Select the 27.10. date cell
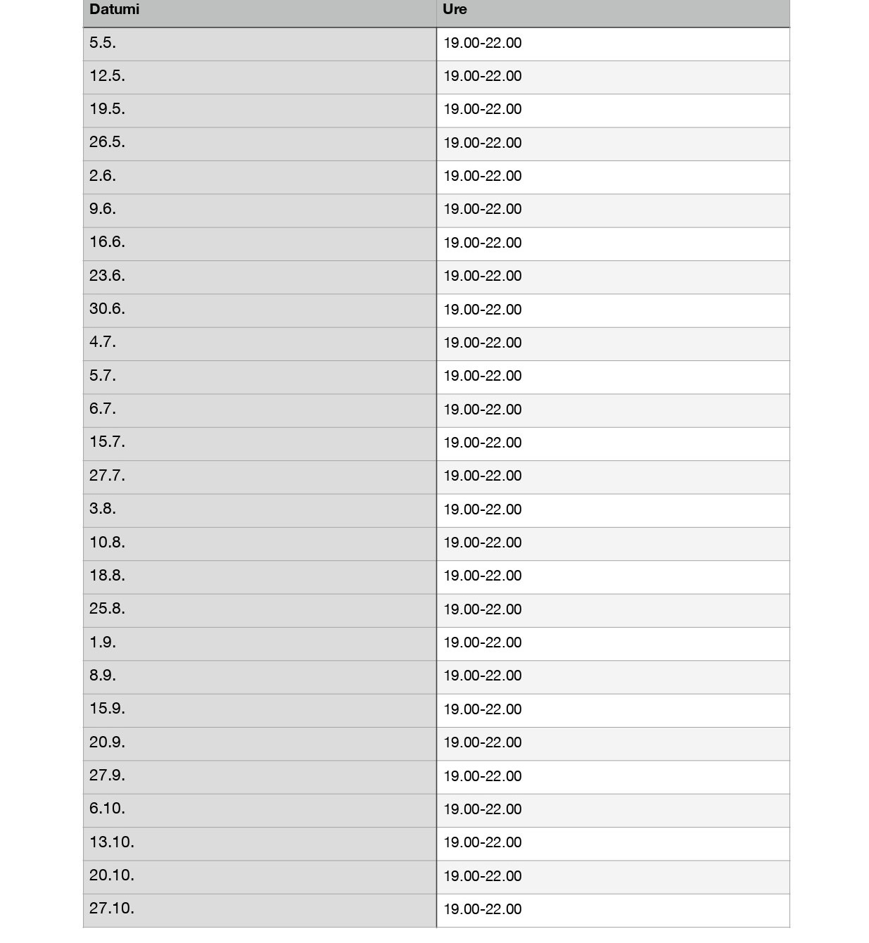Image resolution: width=869 pixels, height=943 pixels. click(x=260, y=910)
